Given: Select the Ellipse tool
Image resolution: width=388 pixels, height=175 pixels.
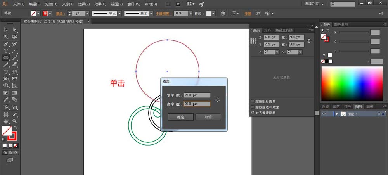Looking at the screenshot, I should point(6,58).
